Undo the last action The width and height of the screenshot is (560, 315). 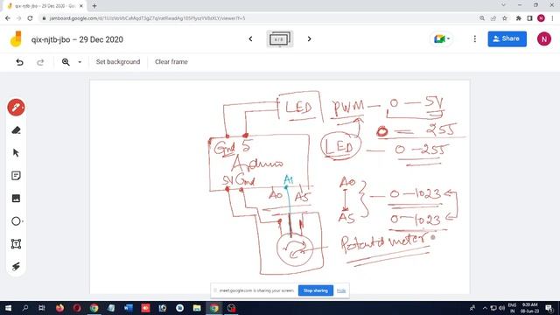19,62
